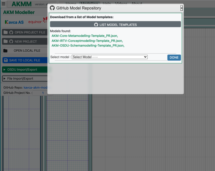Click the folder icon on OPEN LOCAL FILE

pyautogui.click(x=5, y=51)
